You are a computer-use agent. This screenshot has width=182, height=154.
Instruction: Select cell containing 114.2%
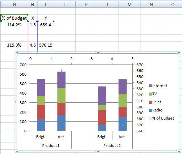point(14,25)
